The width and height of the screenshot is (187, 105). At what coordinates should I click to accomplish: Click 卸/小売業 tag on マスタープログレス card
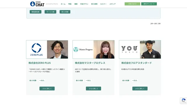pos(79,80)
